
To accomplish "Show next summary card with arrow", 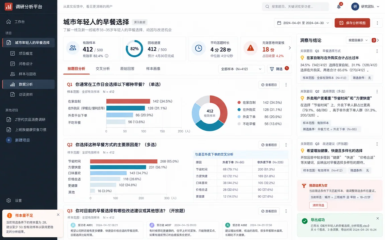I will click(290, 48).
